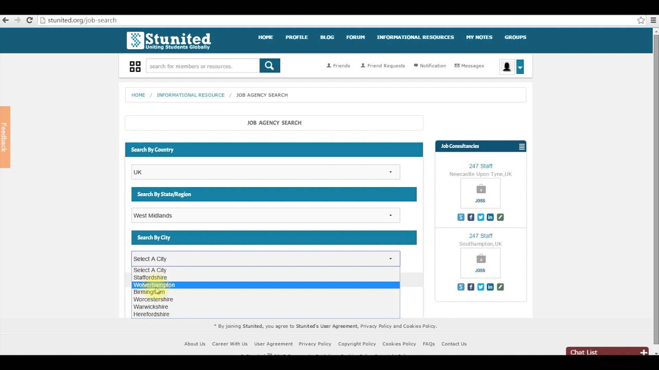The height and width of the screenshot is (370, 659).
Task: Open Notification link
Action: 430,66
